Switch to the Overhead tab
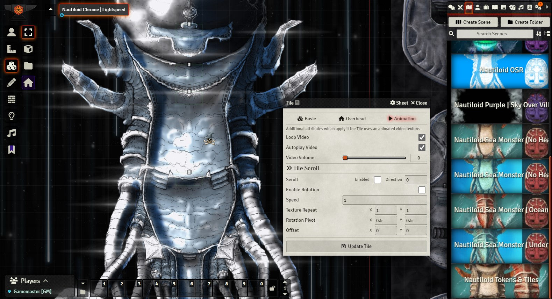 [x=352, y=119]
